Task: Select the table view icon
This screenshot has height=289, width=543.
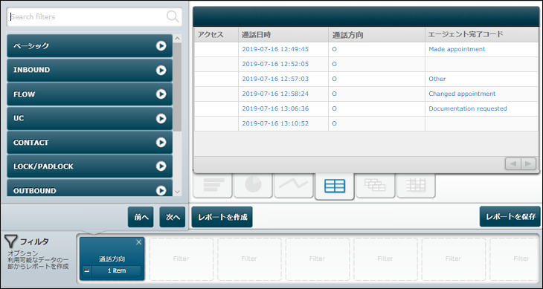Action: point(335,186)
